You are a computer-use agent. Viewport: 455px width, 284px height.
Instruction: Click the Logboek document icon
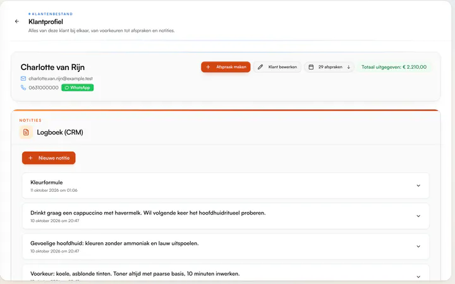pyautogui.click(x=26, y=132)
